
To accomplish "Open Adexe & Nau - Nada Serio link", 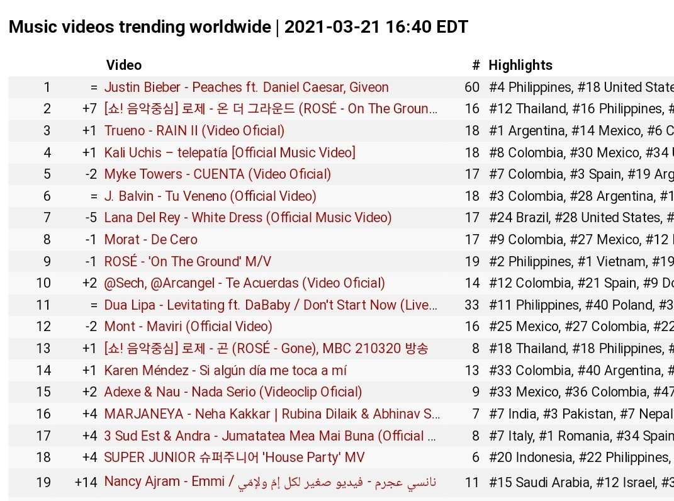I will [x=233, y=391].
